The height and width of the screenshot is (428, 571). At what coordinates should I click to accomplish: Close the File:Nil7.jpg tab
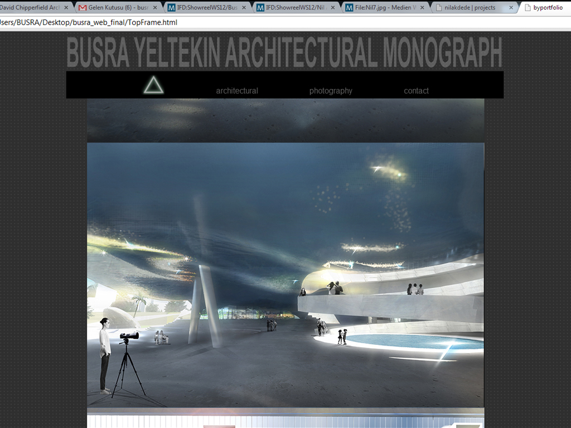(421, 8)
